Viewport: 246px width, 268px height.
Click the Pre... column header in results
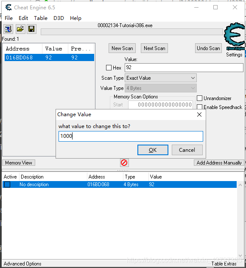(81, 49)
